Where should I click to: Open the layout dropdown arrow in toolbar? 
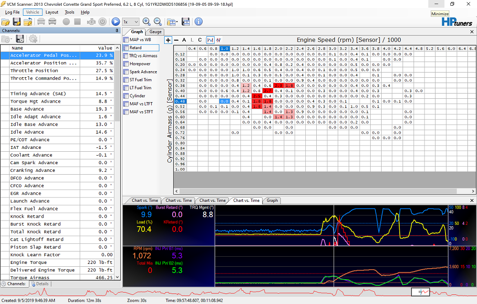pyautogui.click(x=176, y=22)
